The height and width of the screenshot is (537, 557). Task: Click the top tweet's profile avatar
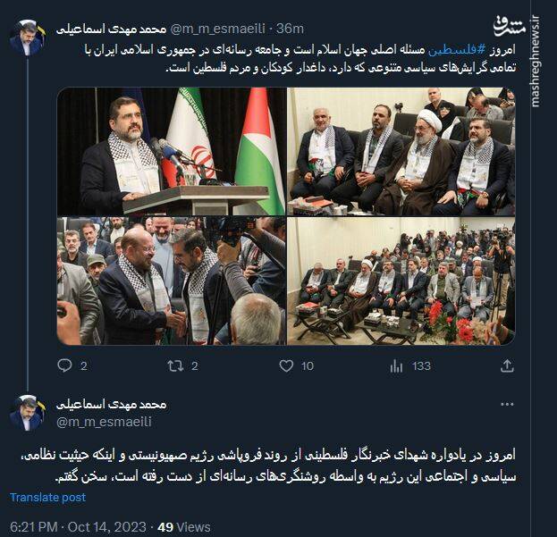click(28, 38)
